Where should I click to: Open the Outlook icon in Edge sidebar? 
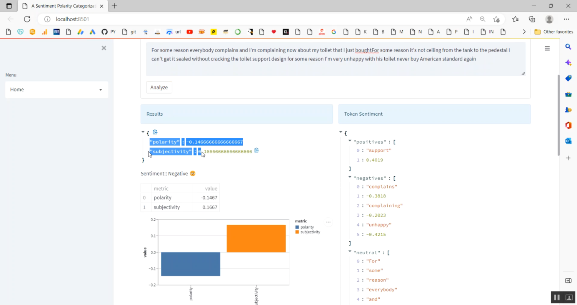pyautogui.click(x=568, y=141)
